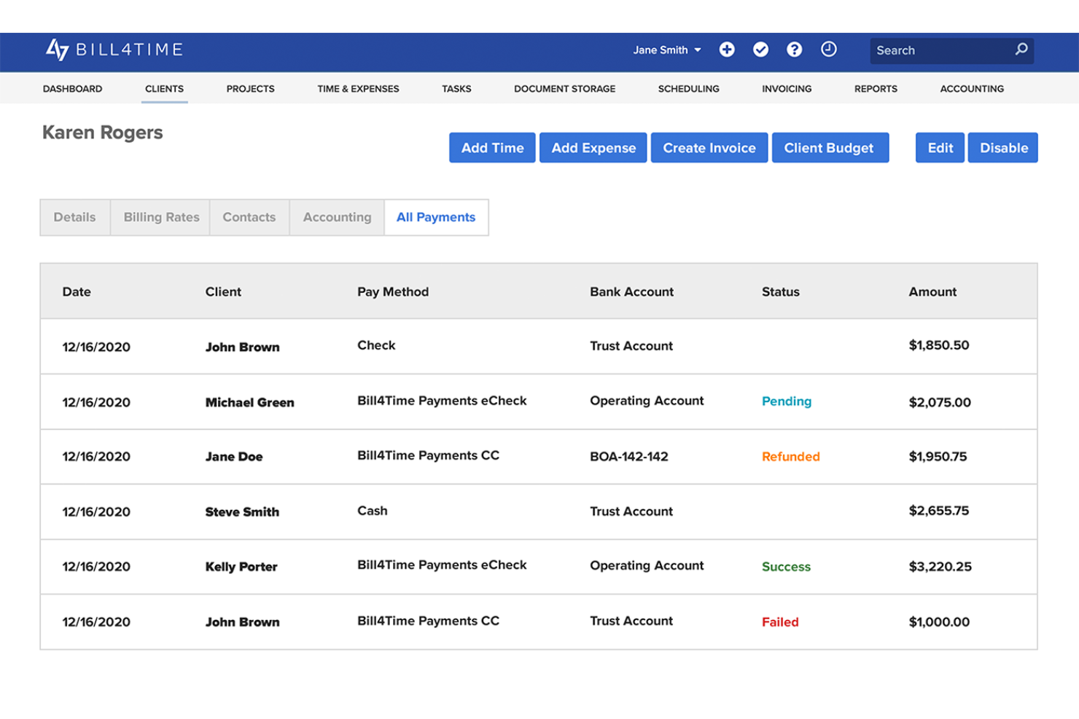The image size is (1079, 719).
Task: Click the plus quick-add icon
Action: [727, 50]
